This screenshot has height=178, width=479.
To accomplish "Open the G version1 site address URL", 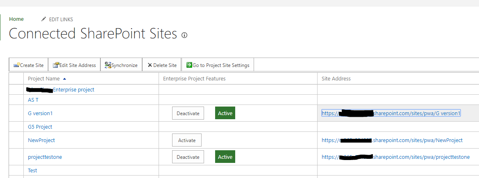I will click(x=391, y=113).
